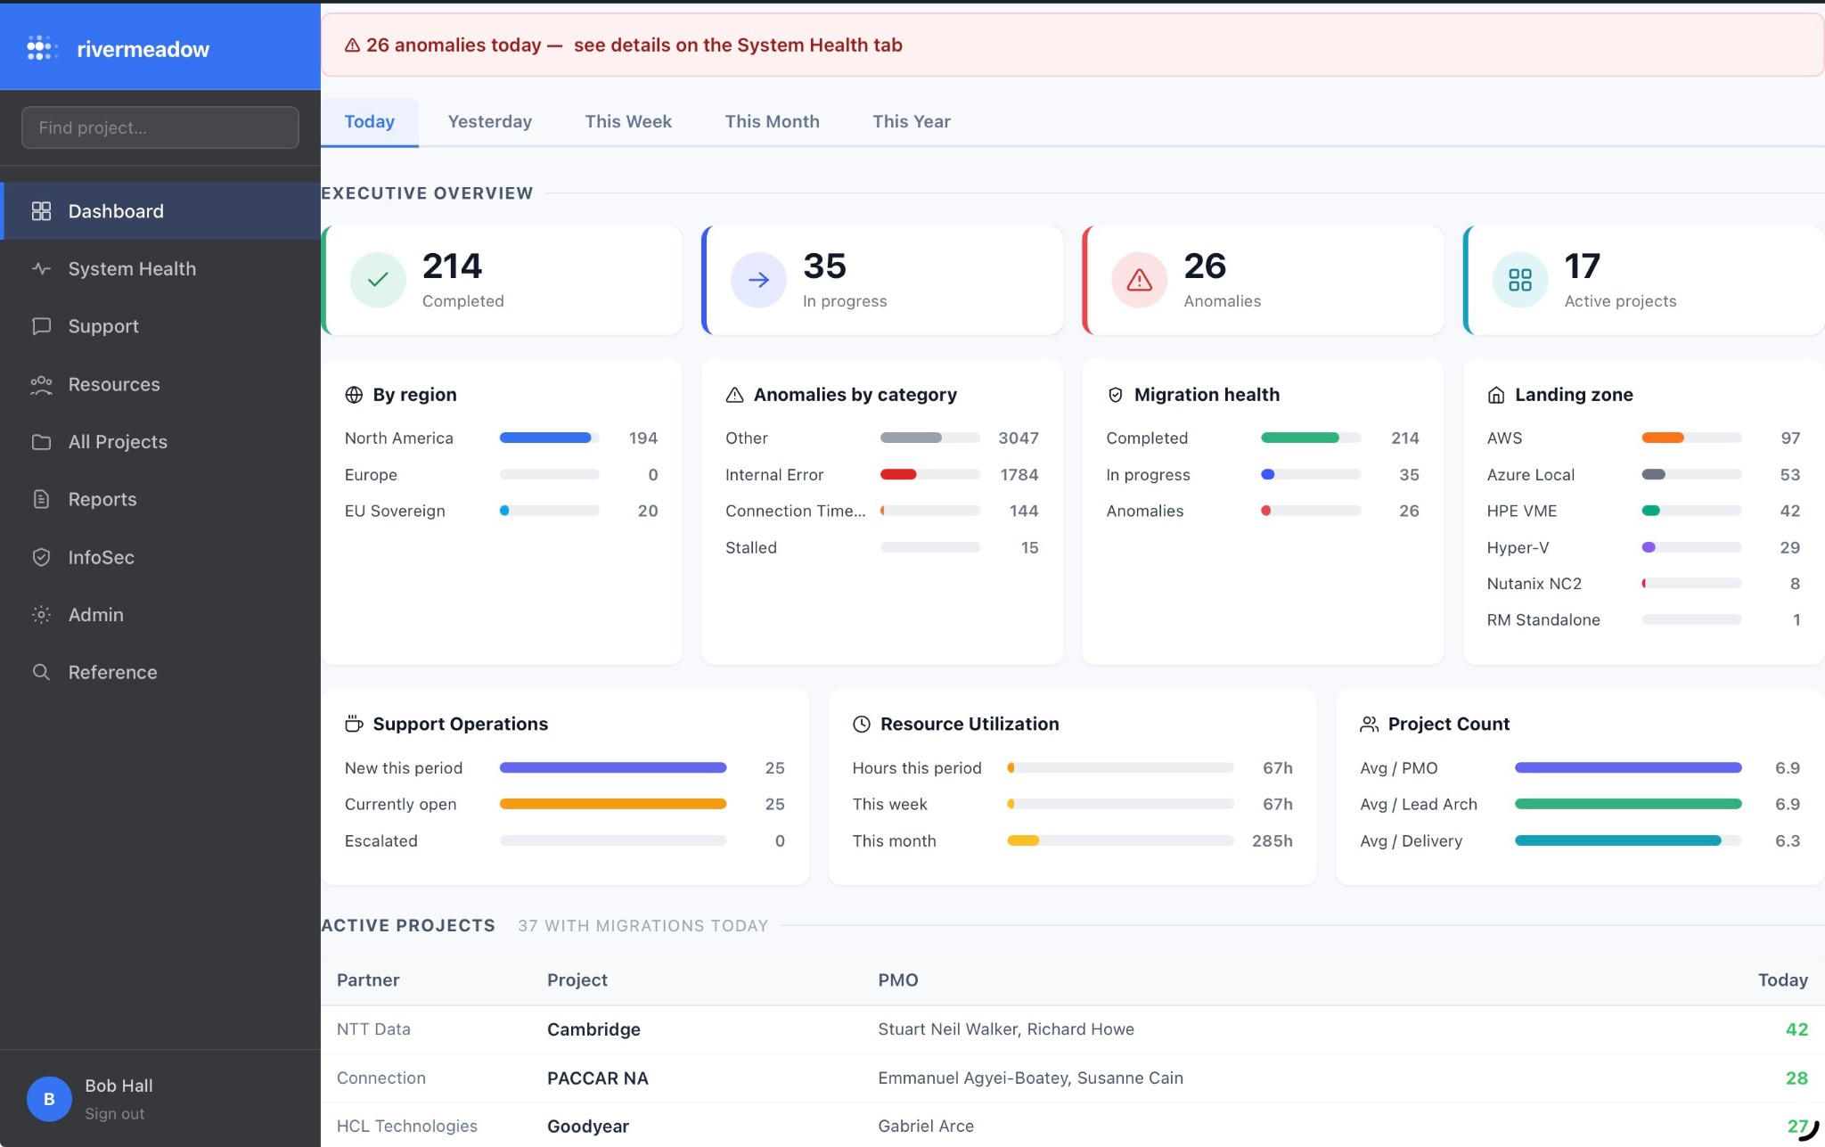Click the Currently open support value 25
Image resolution: width=1825 pixels, height=1147 pixels.
774,805
